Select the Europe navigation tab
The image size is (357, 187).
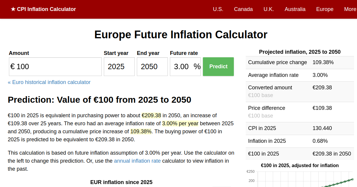pyautogui.click(x=325, y=9)
